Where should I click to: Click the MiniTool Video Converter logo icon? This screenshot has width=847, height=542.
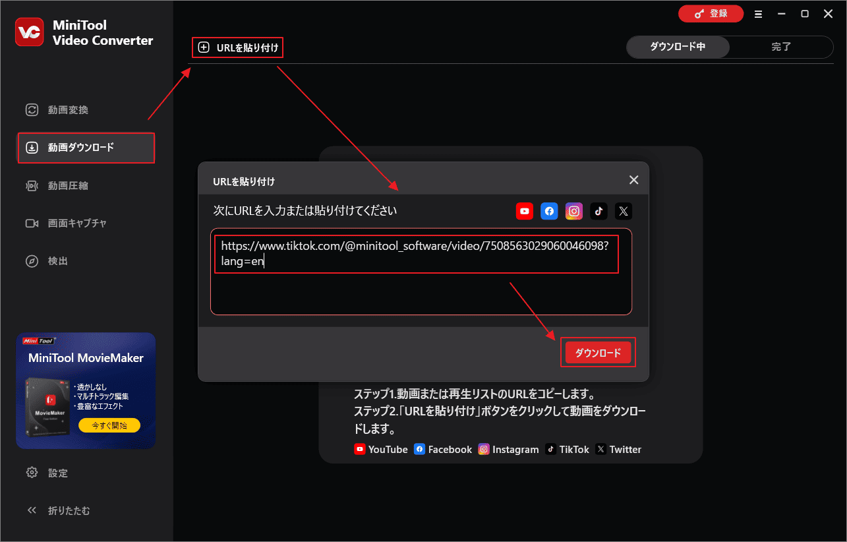30,32
